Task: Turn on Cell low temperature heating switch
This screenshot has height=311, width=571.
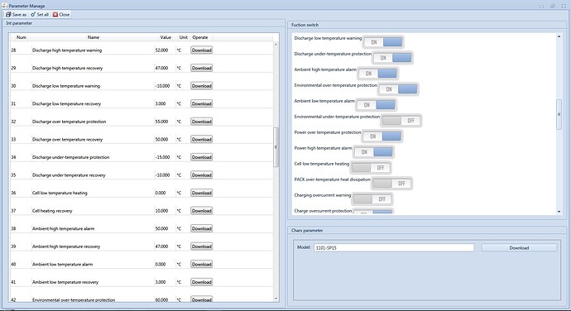Action: (x=371, y=168)
